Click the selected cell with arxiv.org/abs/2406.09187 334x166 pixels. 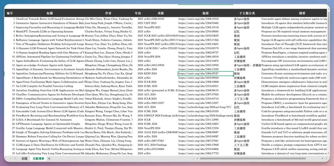[x=206, y=74]
